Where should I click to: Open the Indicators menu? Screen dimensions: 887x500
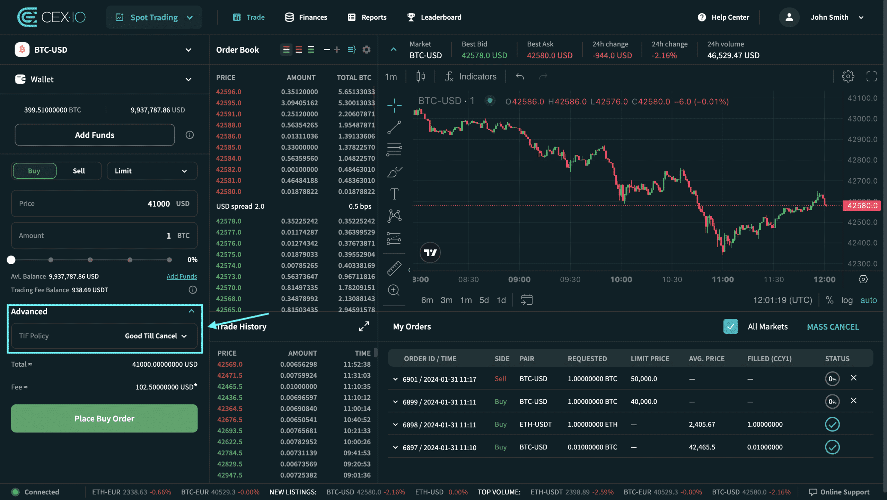tap(471, 77)
